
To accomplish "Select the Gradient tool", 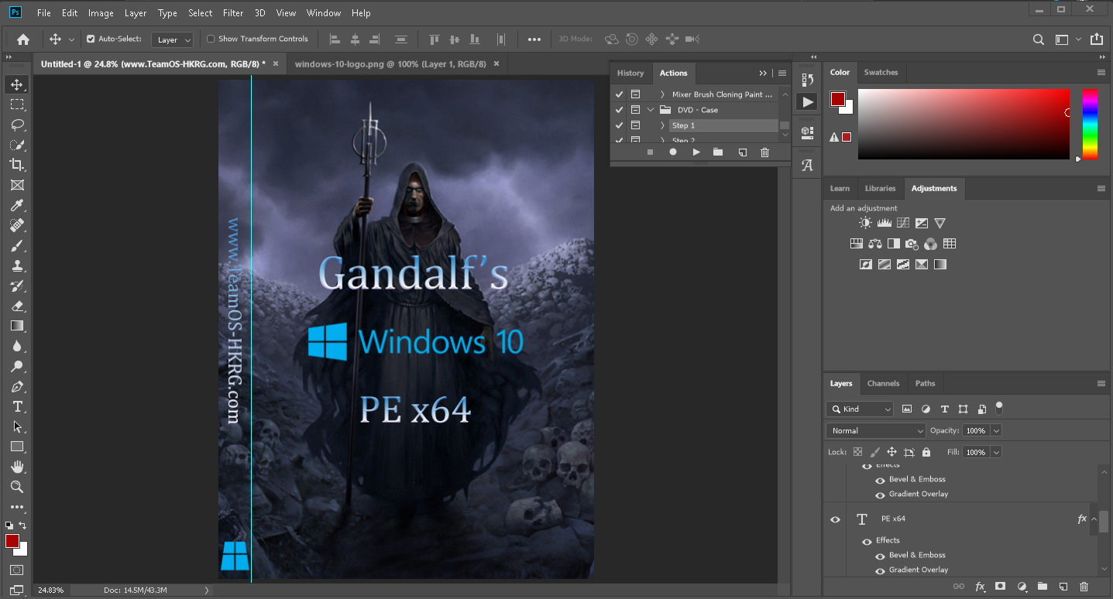I will 17,326.
